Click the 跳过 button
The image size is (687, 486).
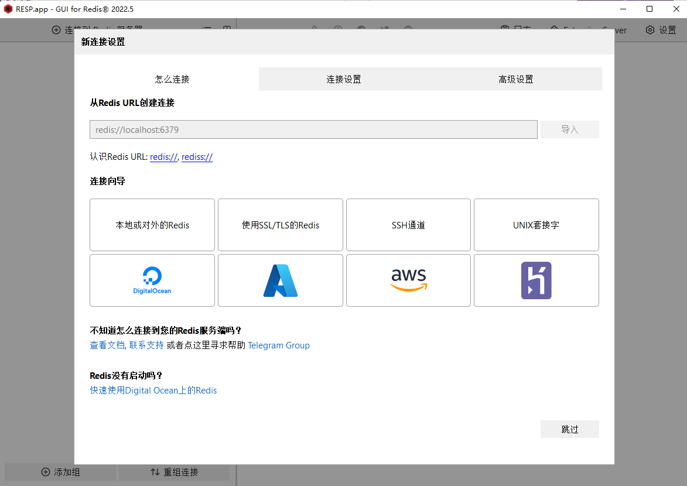(x=570, y=429)
